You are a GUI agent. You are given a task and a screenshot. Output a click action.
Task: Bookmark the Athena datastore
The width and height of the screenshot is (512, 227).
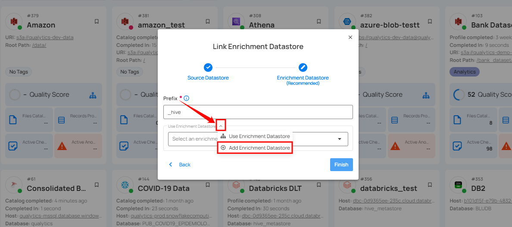319,21
